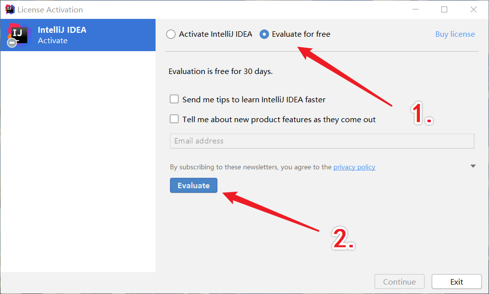The width and height of the screenshot is (489, 294).
Task: Click the License Activation title bar text
Action: pyautogui.click(x=50, y=9)
